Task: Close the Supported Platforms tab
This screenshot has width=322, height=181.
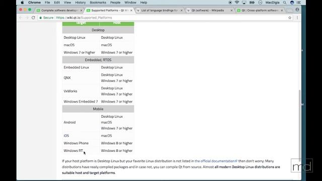Action: click(131, 10)
